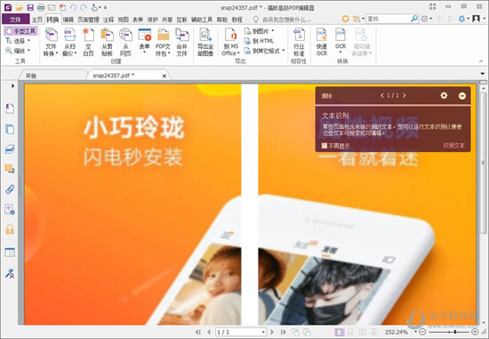Click the Recognize Text (识别文本) link

coord(453,145)
